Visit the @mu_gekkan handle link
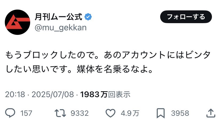 click(60, 28)
